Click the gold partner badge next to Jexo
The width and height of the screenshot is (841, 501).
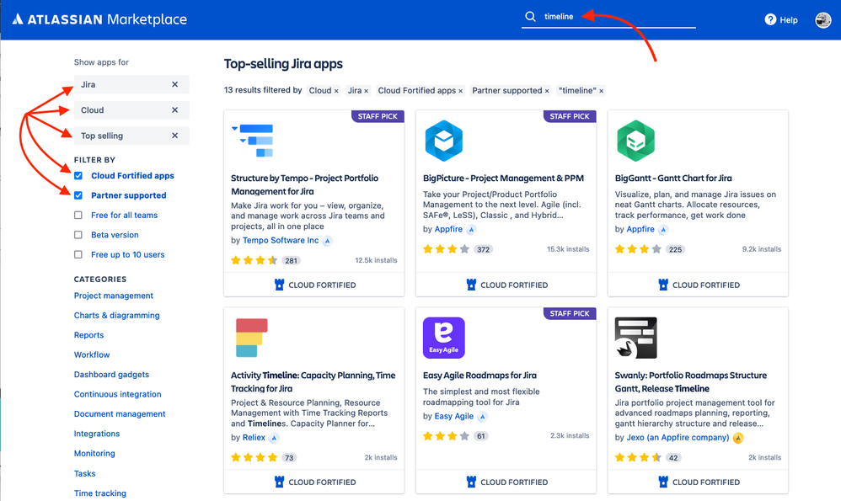tap(738, 438)
